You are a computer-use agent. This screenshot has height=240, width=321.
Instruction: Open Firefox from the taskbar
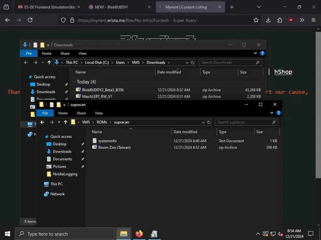(139, 234)
